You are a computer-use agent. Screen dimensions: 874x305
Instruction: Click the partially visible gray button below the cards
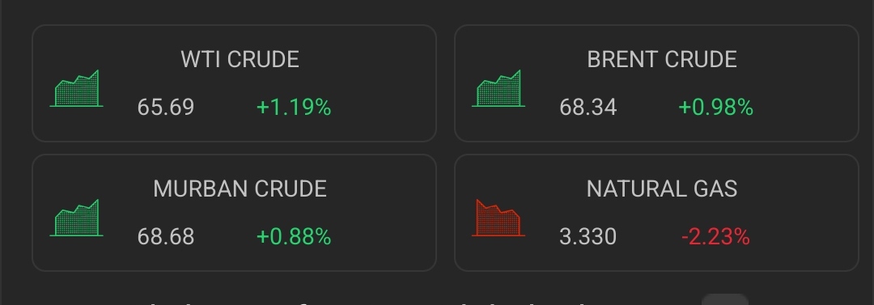pos(724,299)
